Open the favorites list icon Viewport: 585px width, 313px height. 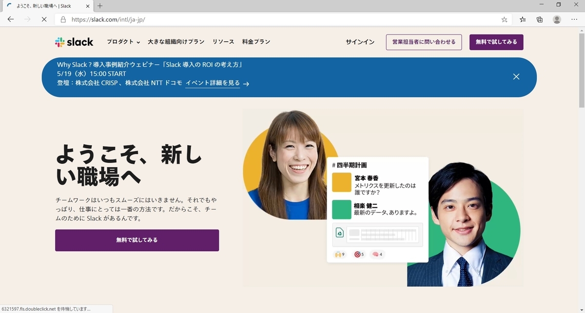[523, 19]
